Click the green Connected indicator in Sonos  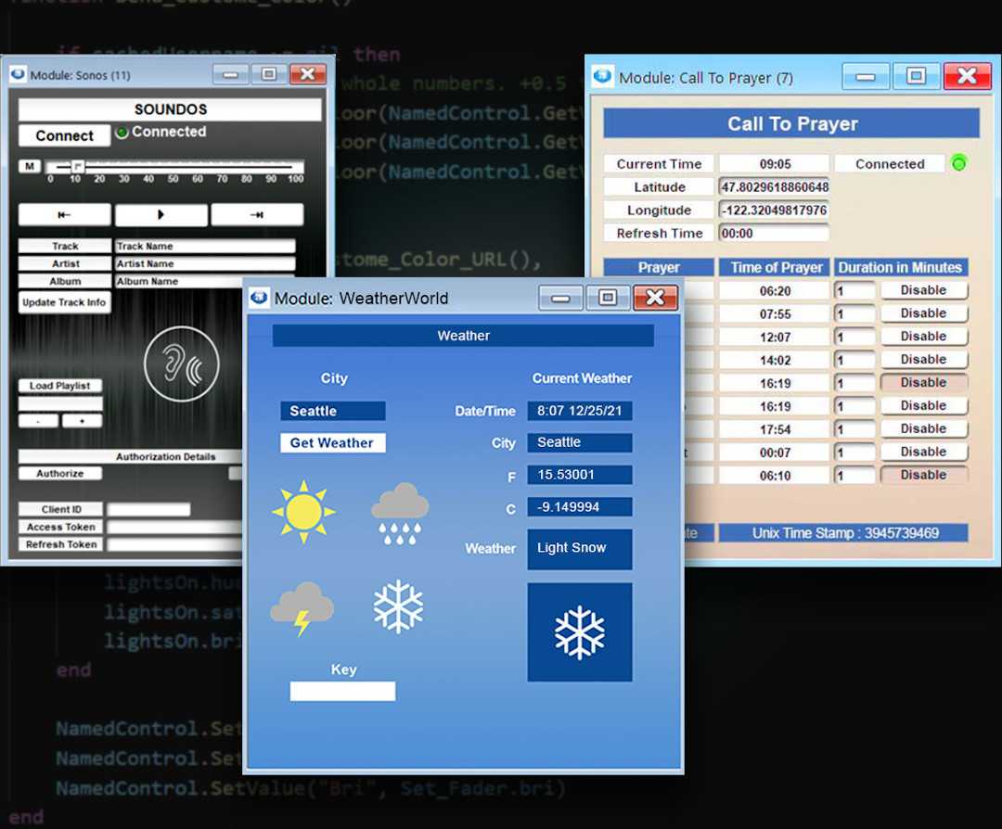122,132
